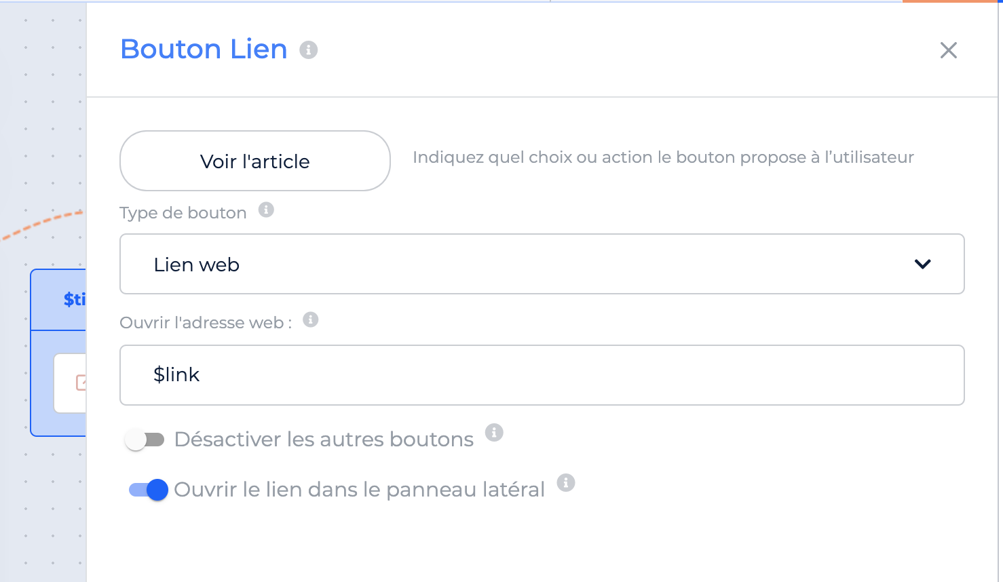
Task: Click the Ouvrir le lien dans le panneau latéral label
Action: click(x=359, y=490)
